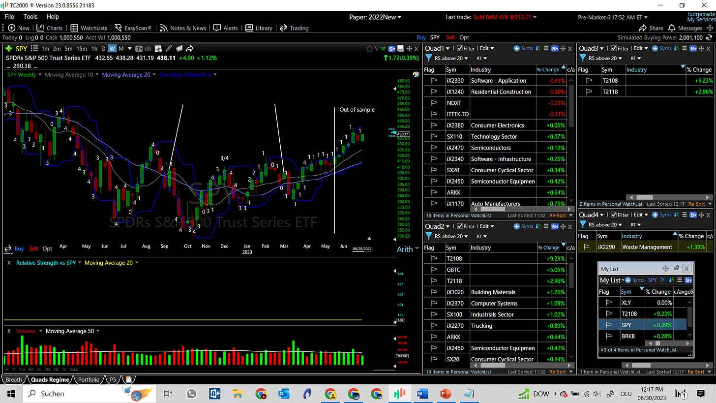Viewport: 716px width, 403px height.
Task: Open the chart symbol list icon next to SPY
Action: [34, 48]
